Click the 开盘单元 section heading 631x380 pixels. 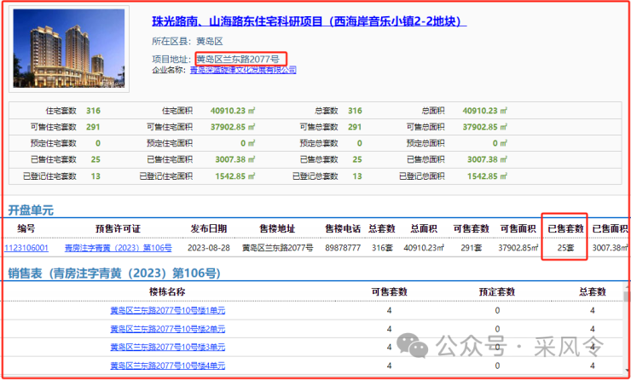(x=31, y=210)
